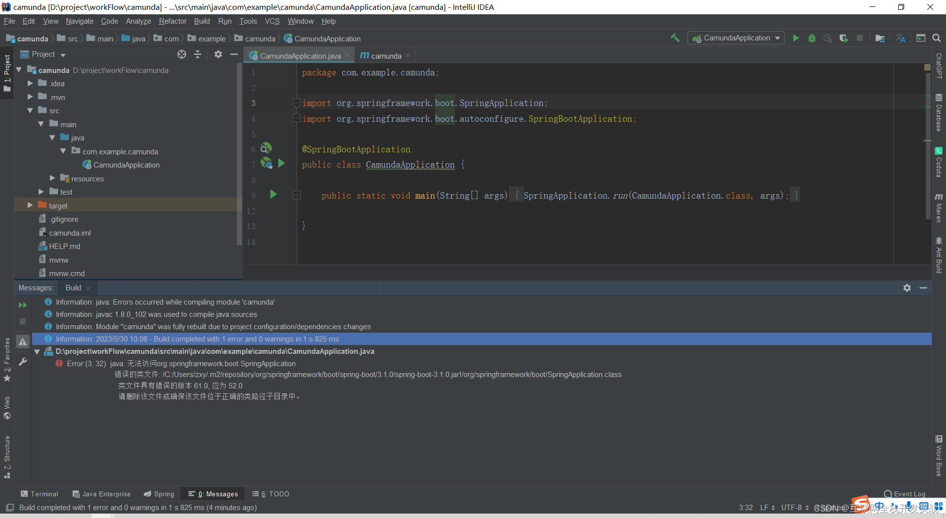The width and height of the screenshot is (946, 518).
Task: Open the TODO tool window
Action: click(270, 494)
